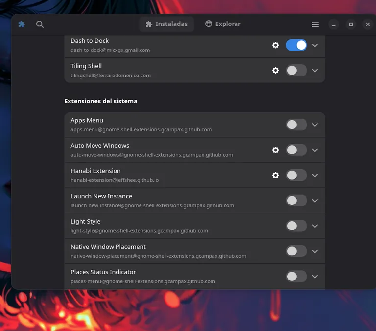This screenshot has height=331, width=376.
Task: Click the apps-menu@gnome-shell-extensions identifier
Action: (x=141, y=130)
